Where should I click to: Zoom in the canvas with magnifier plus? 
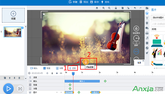tap(104, 8)
